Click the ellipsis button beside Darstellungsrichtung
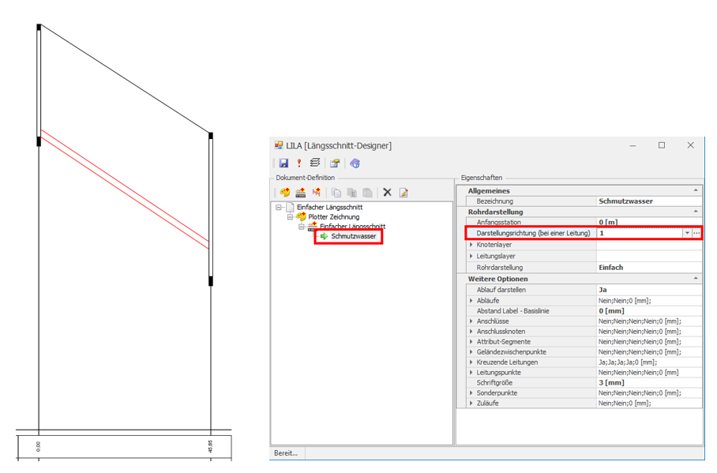 [696, 234]
